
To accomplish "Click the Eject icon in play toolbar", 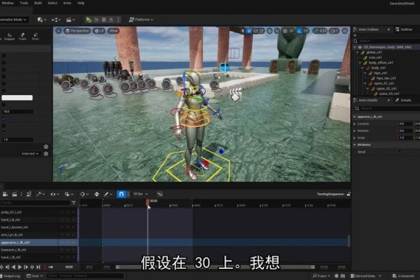I will (111, 20).
